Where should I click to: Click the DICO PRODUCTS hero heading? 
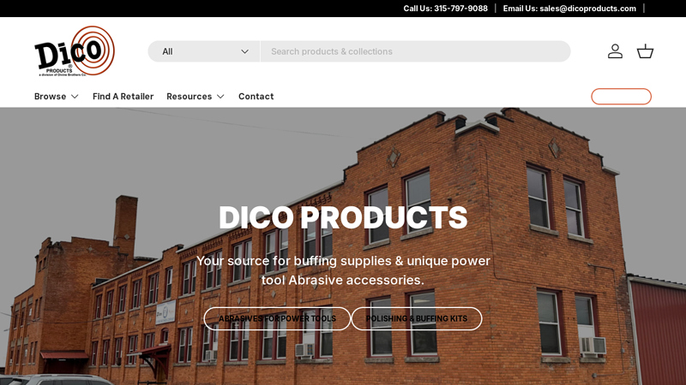click(x=343, y=217)
